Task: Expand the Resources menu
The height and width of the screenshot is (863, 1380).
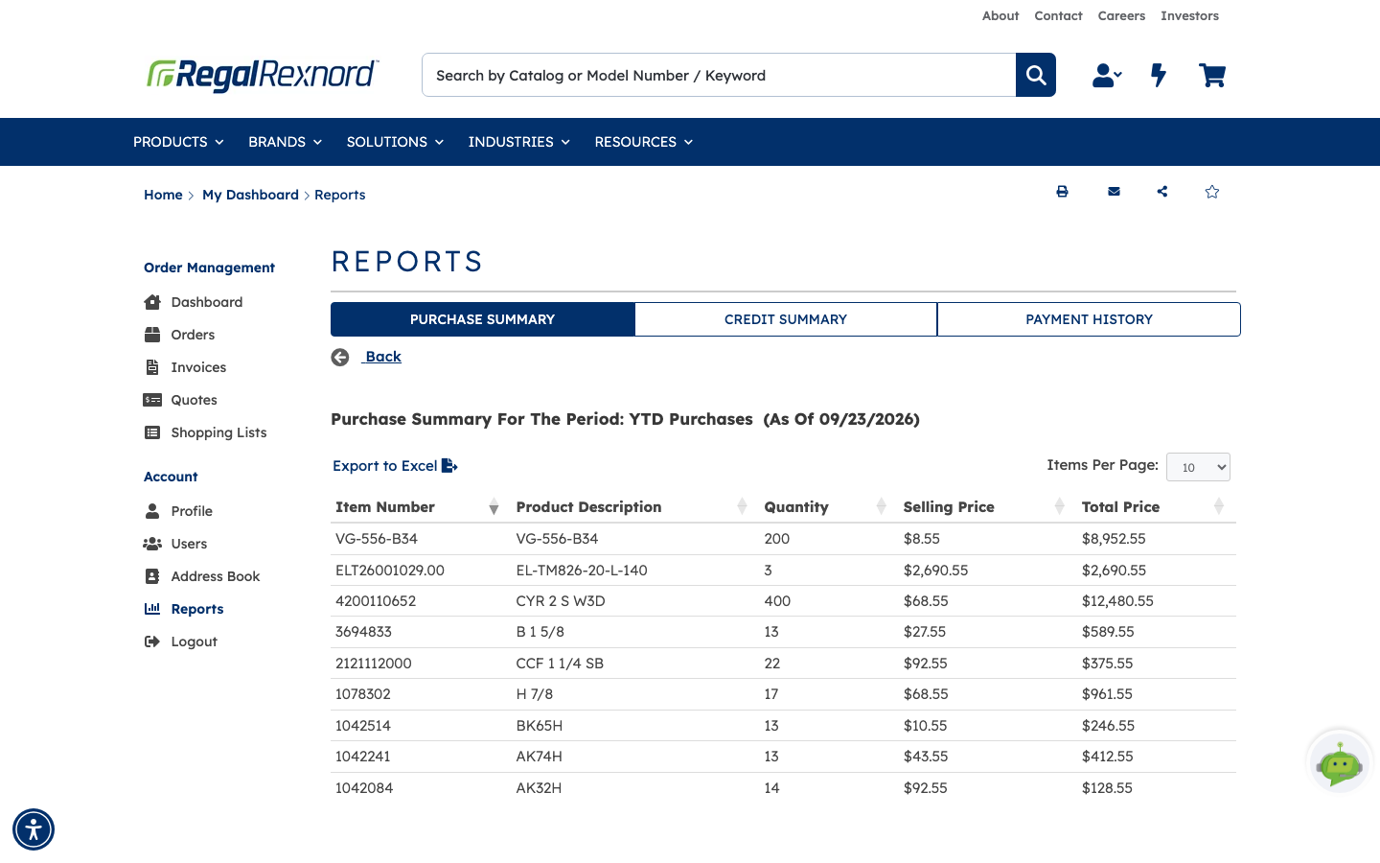Action: tap(643, 142)
